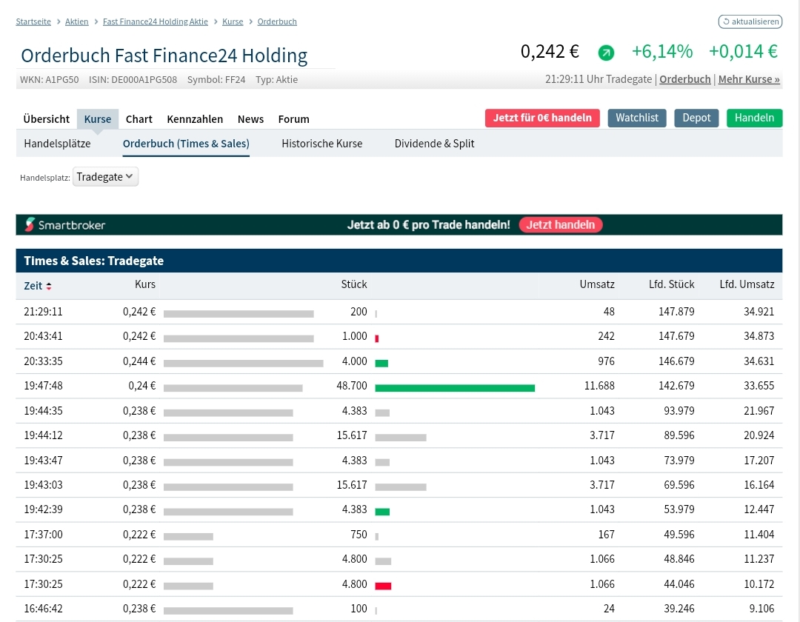Open the Startseite breadcrumb link
The width and height of the screenshot is (800, 622).
pyautogui.click(x=33, y=21)
